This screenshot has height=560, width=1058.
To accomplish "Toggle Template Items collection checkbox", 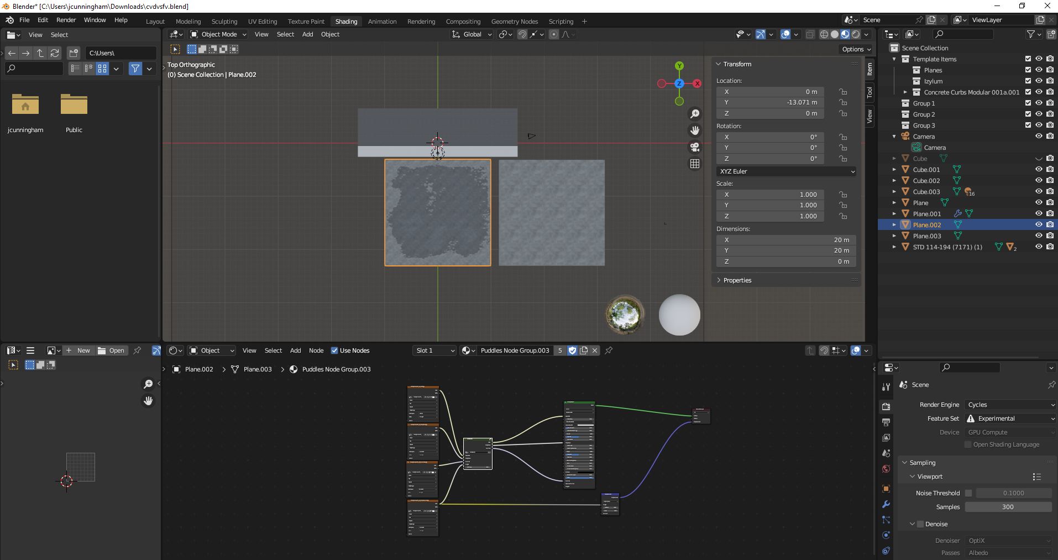I will (x=1028, y=59).
